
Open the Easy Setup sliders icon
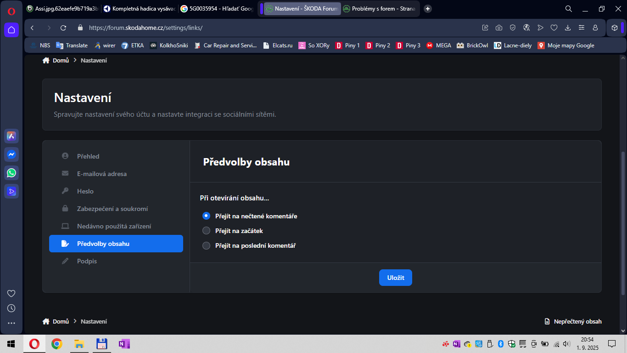tap(582, 28)
